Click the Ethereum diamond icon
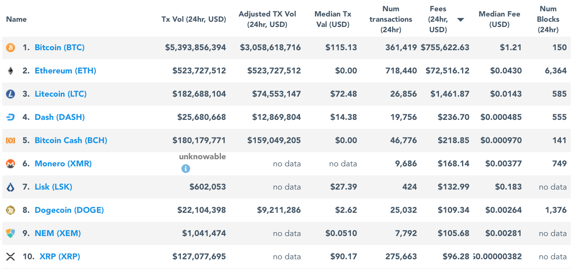The width and height of the screenshot is (573, 269). (x=10, y=71)
